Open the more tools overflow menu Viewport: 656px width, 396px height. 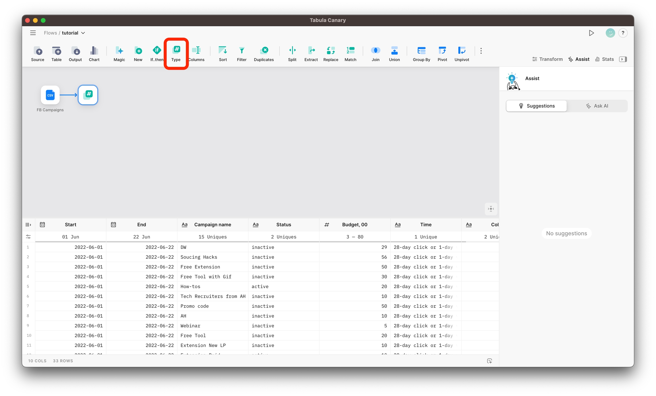481,51
